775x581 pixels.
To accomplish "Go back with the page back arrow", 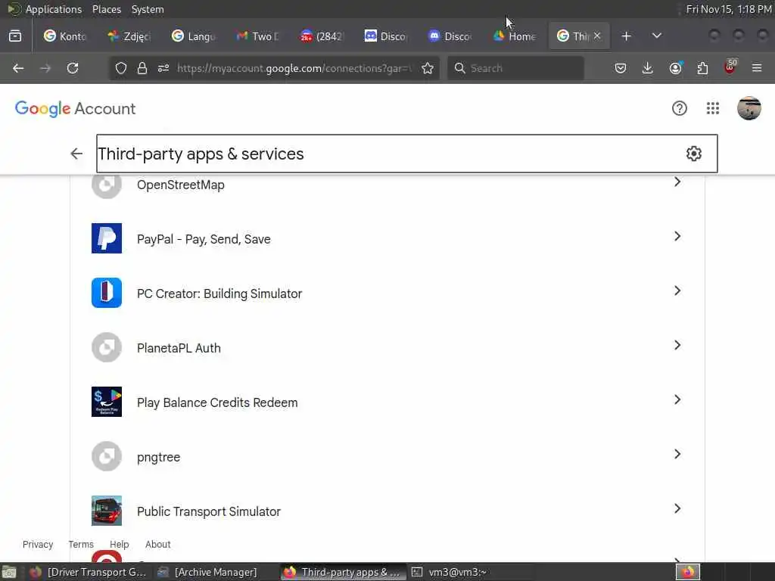I will click(76, 154).
